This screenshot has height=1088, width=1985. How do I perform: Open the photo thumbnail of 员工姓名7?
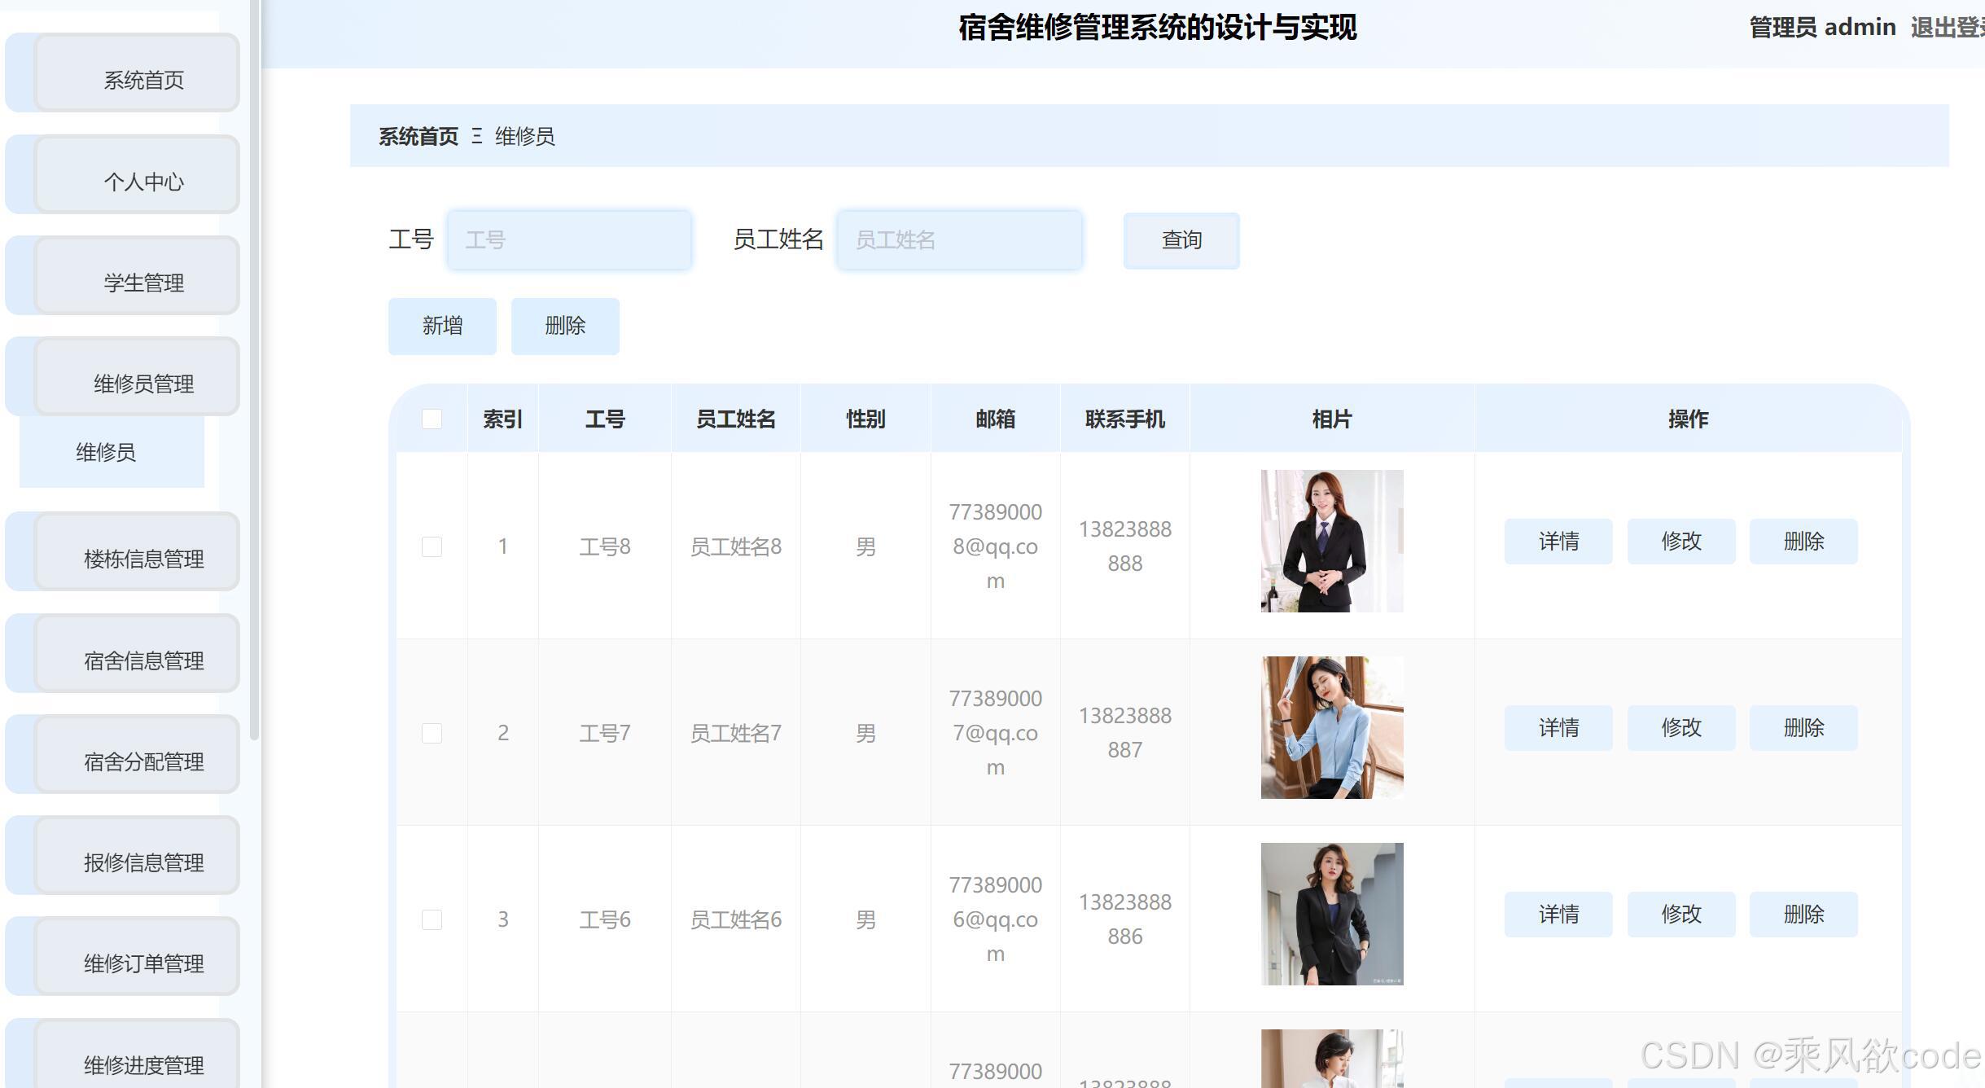1331,727
